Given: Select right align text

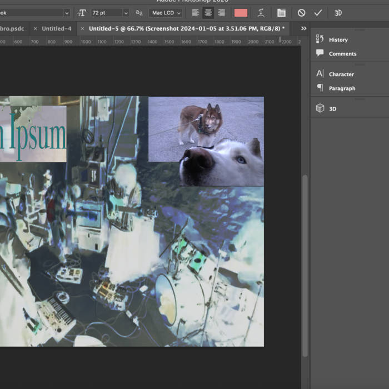Looking at the screenshot, I should tap(222, 13).
